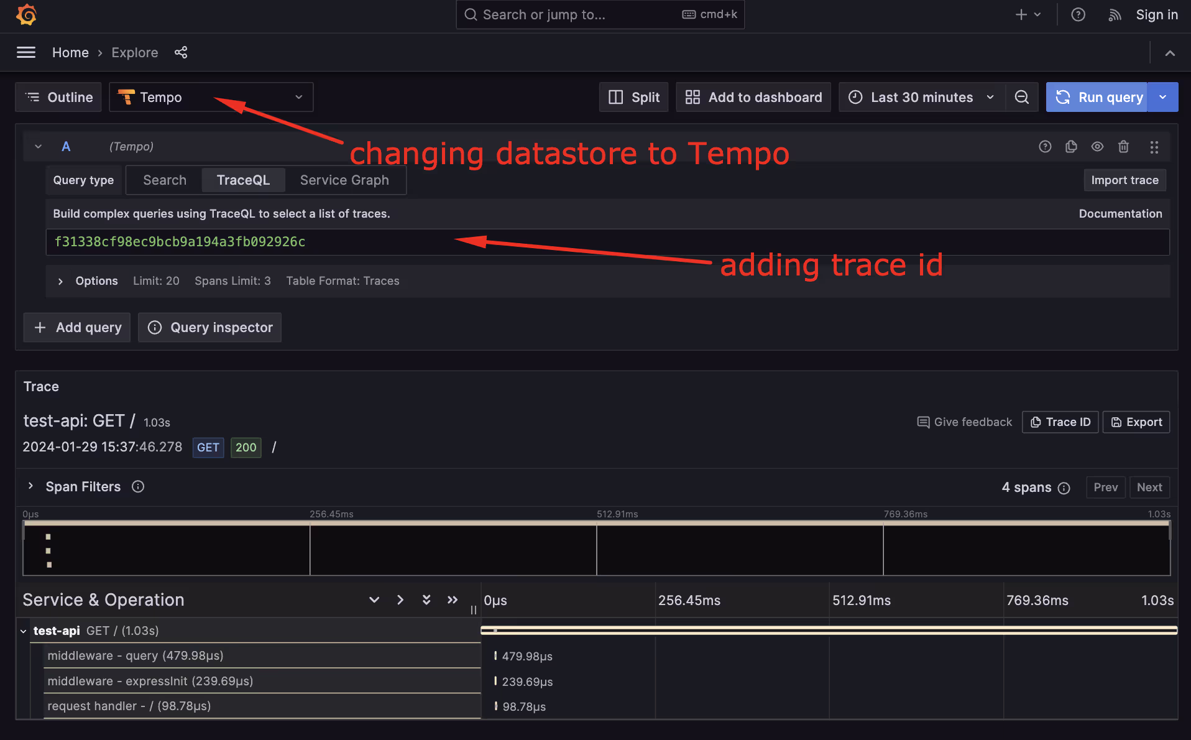Click the 98.78µs span duration label
This screenshot has width=1191, height=740.
[524, 707]
